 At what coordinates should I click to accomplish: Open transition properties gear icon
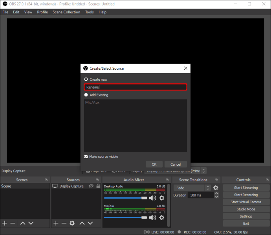[x=216, y=188]
